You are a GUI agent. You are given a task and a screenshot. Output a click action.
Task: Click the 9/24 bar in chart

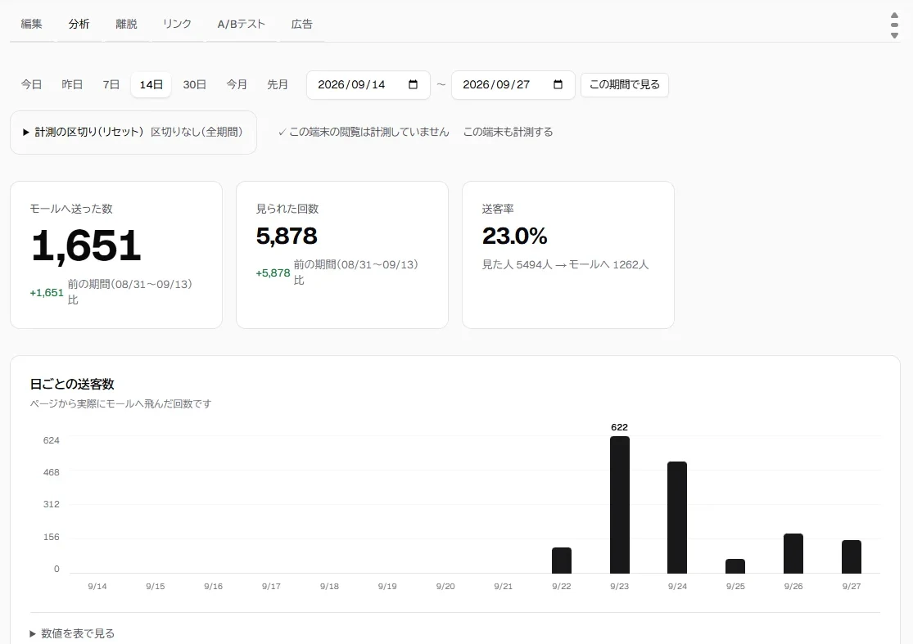coord(677,517)
